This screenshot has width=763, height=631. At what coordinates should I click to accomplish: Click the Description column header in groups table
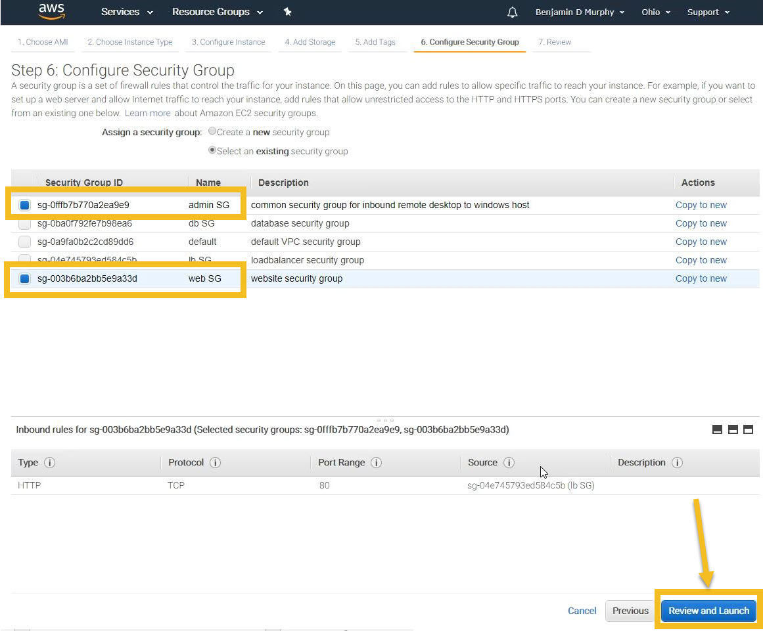point(283,183)
